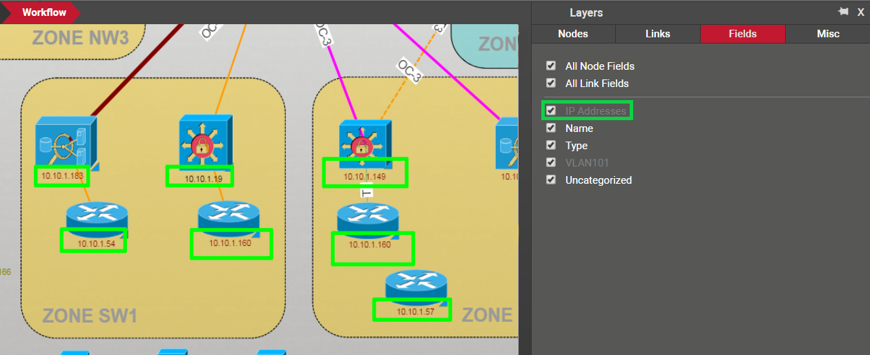Uncheck the Uncategorized checkbox

coord(551,180)
